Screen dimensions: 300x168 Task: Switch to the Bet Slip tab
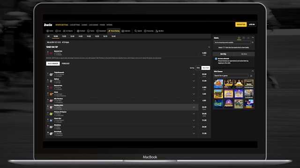click(223, 54)
